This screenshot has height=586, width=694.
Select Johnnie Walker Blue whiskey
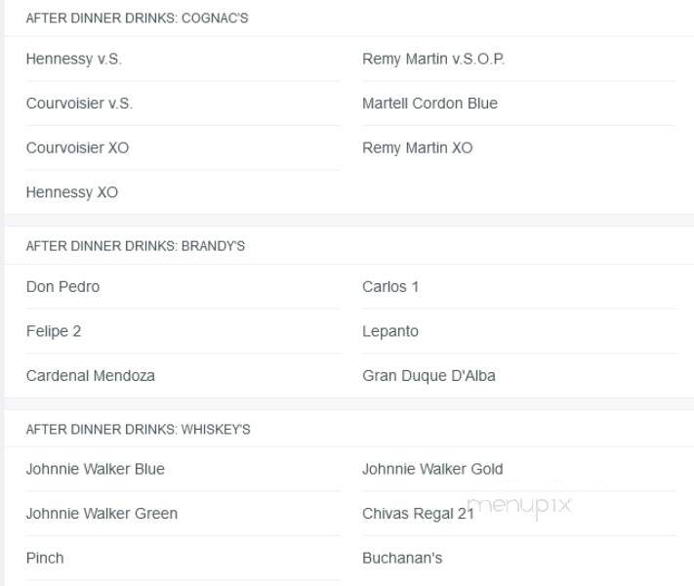coord(95,469)
